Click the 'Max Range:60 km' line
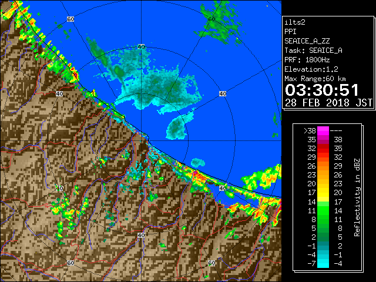This screenshot has width=376, height=282. click(x=315, y=79)
